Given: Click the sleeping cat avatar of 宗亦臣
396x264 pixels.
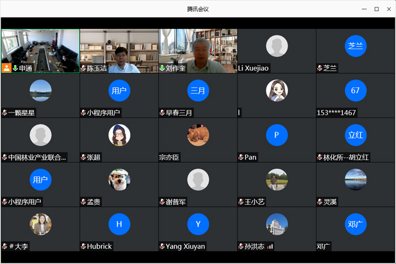Looking at the screenshot, I should pyautogui.click(x=198, y=135).
